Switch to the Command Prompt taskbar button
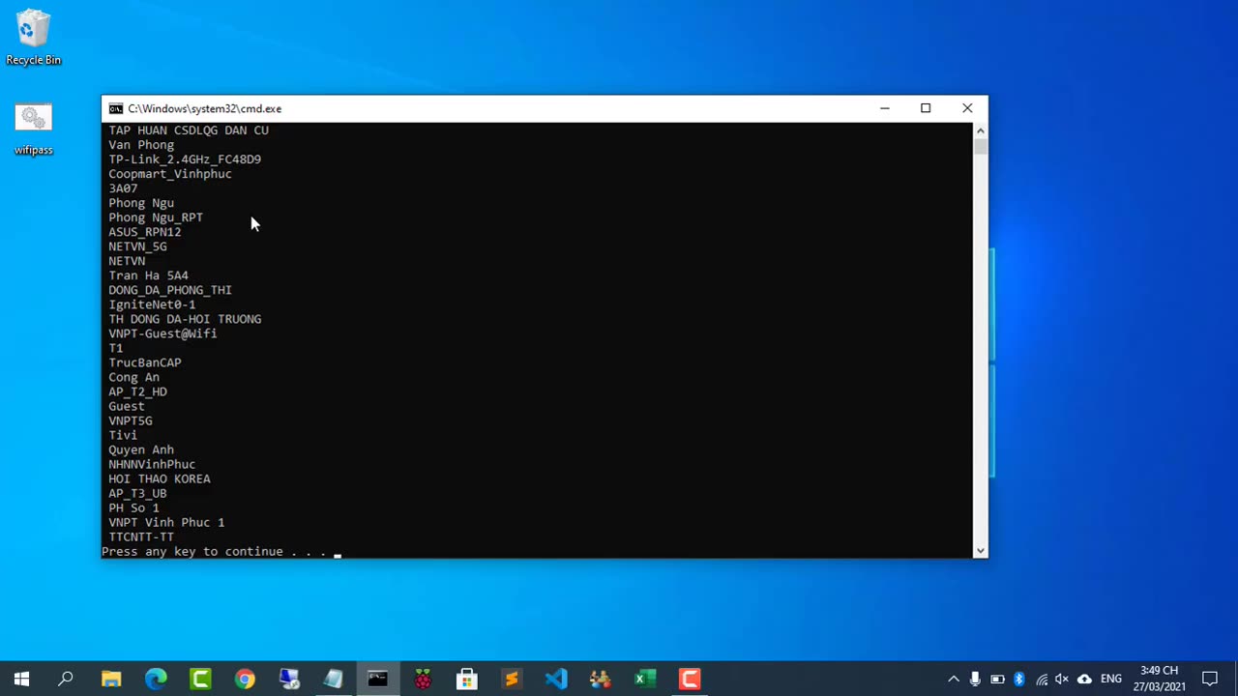 tap(378, 679)
